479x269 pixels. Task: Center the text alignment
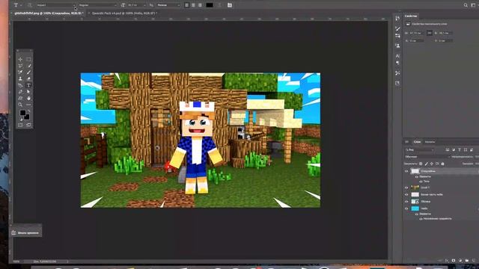pyautogui.click(x=193, y=5)
